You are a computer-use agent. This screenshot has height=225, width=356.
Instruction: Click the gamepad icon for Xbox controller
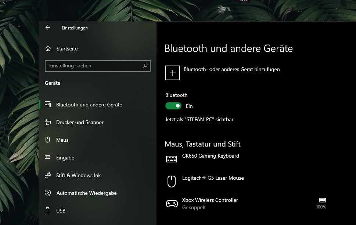pyautogui.click(x=172, y=204)
